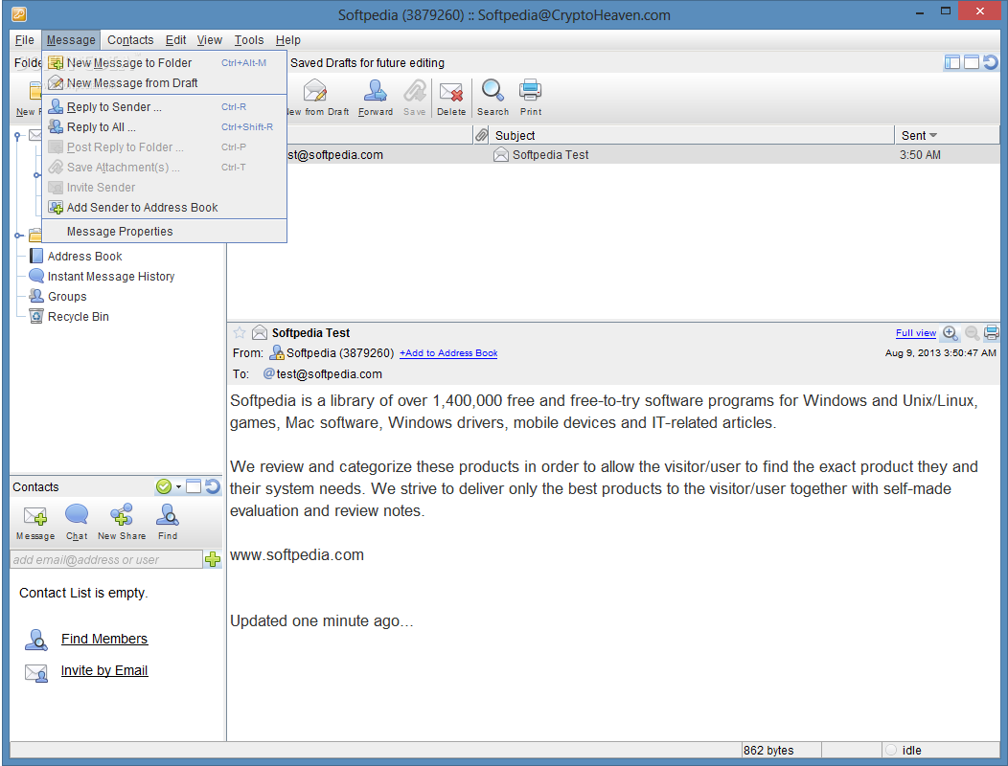Click the Subject column header

[x=692, y=135]
